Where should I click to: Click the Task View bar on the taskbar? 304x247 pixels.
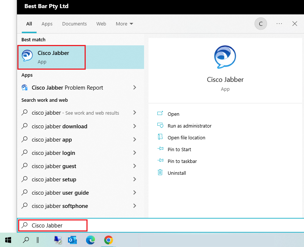coord(38,240)
